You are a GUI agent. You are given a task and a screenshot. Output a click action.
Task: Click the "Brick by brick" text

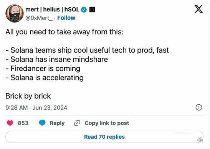[28, 96]
